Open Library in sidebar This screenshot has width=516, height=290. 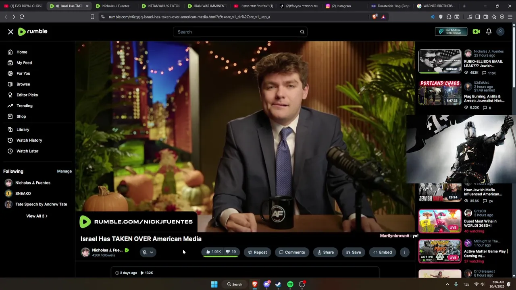(23, 130)
